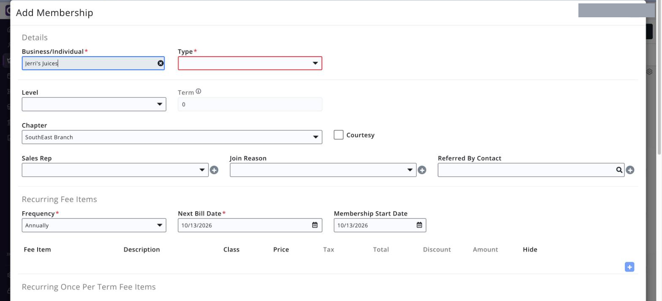Viewport: 662px width, 301px height.
Task: Click the Price column header
Action: point(281,250)
